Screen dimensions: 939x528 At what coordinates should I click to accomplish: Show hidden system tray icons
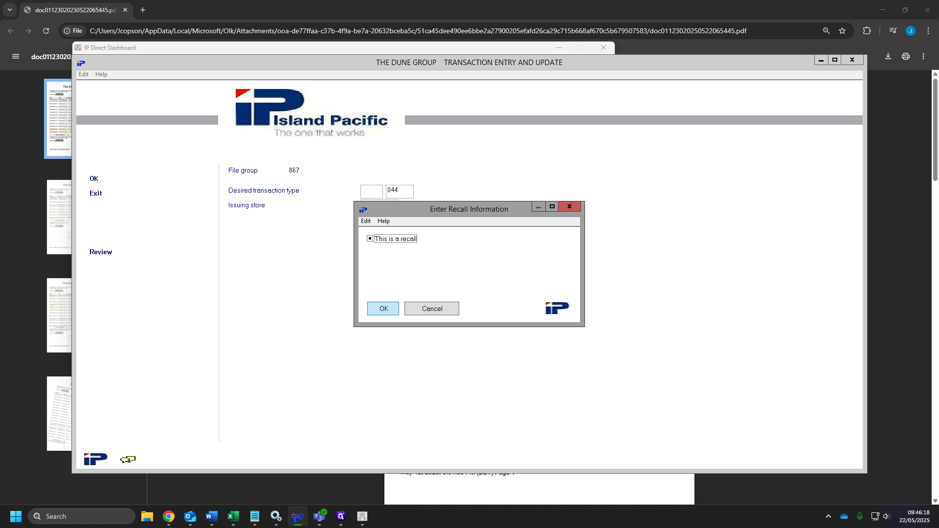828,516
